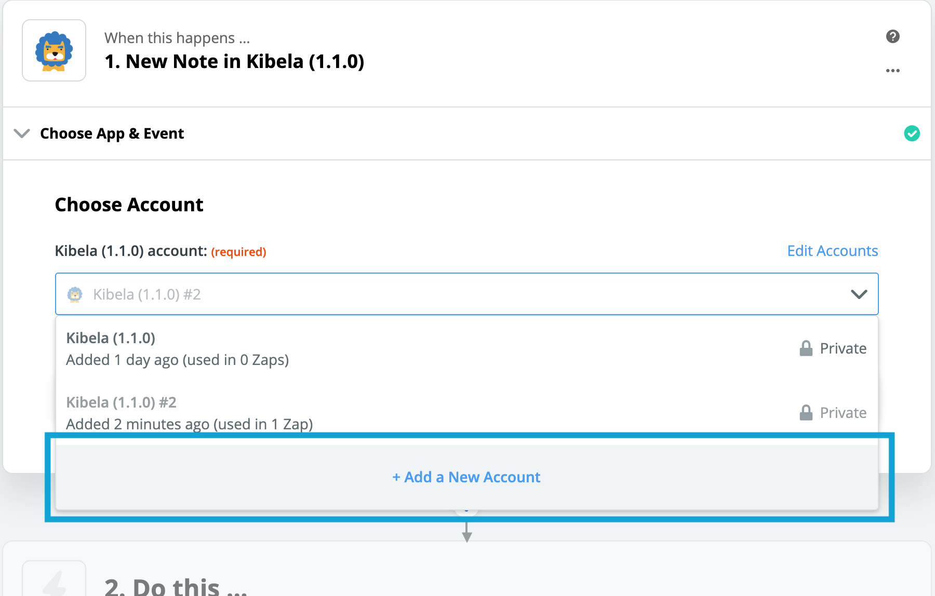Open the '2. Do this ...' step
Image resolution: width=935 pixels, height=596 pixels.
pos(176,587)
